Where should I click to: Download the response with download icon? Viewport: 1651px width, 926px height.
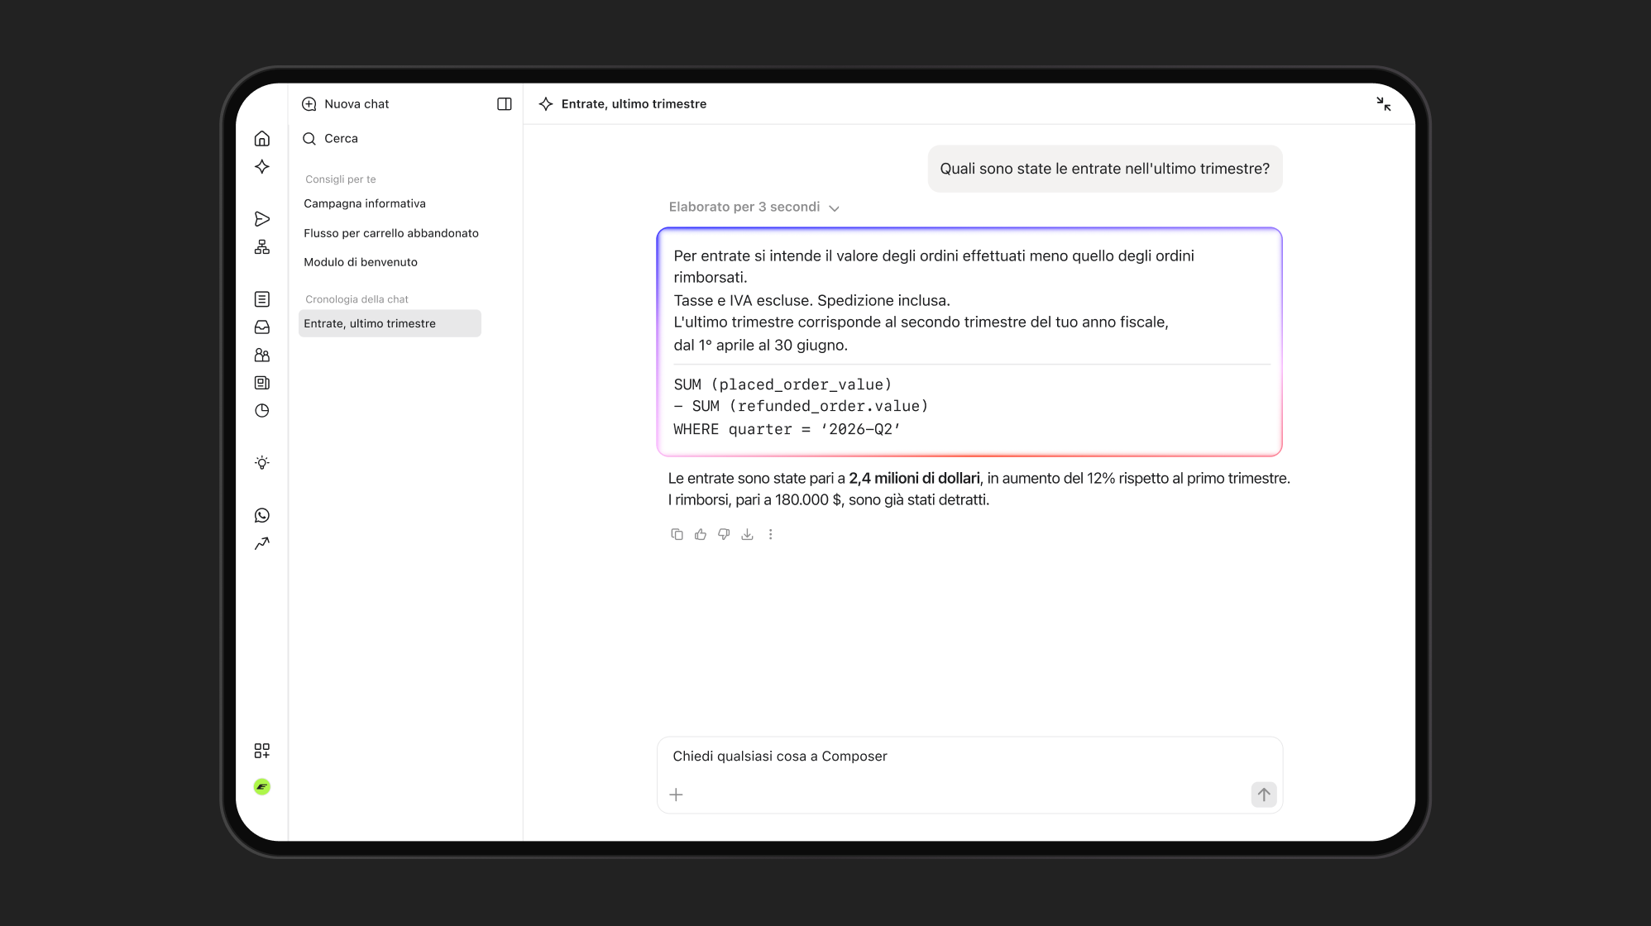click(747, 535)
